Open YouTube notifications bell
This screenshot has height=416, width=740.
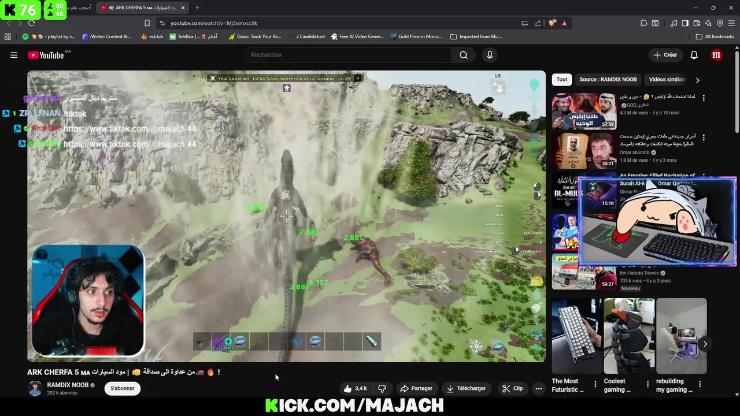pos(694,55)
